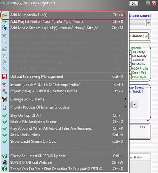Click the Export Settings Profile star icon

click(x=4, y=91)
